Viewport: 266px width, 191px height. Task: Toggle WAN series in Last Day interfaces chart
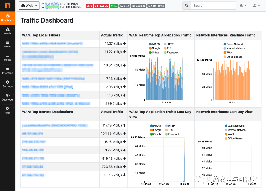pos(229,134)
